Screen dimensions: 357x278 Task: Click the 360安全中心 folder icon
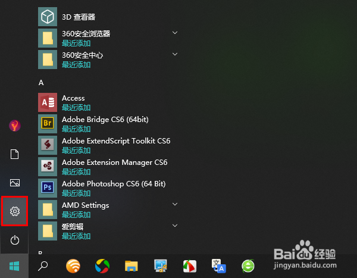48,60
